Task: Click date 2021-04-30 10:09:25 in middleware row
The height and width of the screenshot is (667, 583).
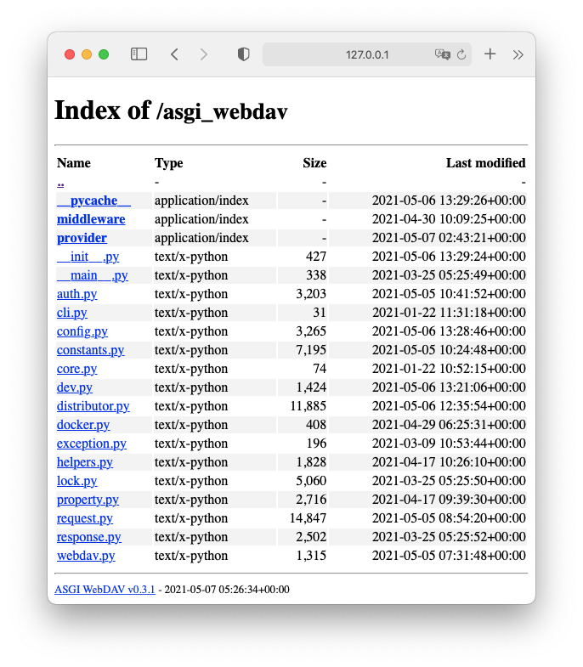Action: pyautogui.click(x=449, y=219)
